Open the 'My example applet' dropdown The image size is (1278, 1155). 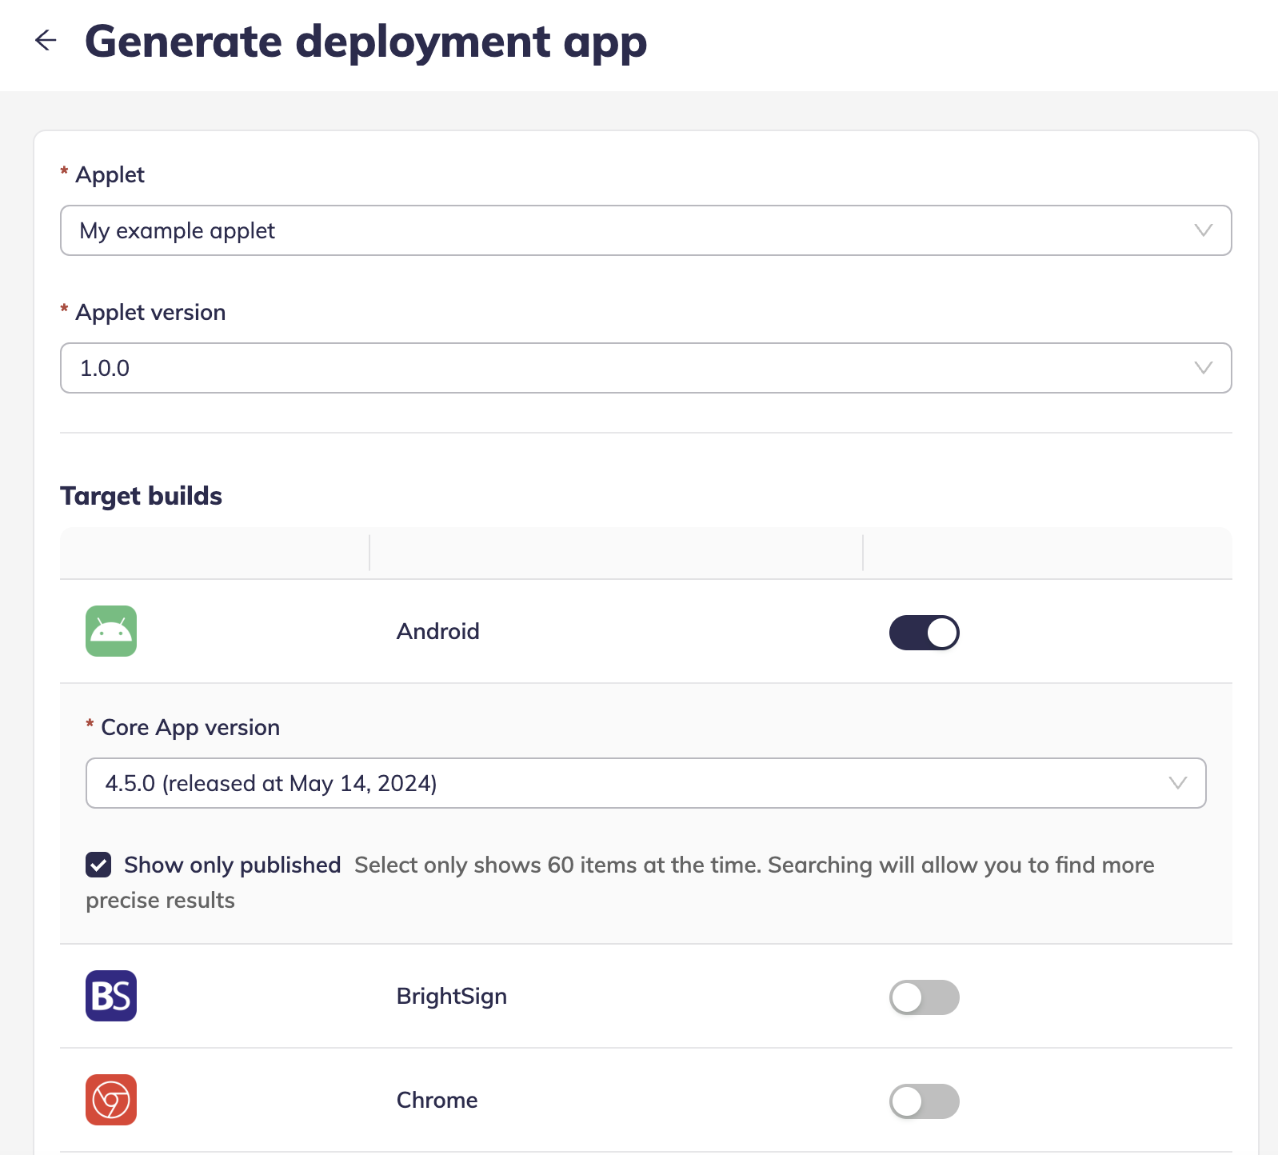pos(624,230)
